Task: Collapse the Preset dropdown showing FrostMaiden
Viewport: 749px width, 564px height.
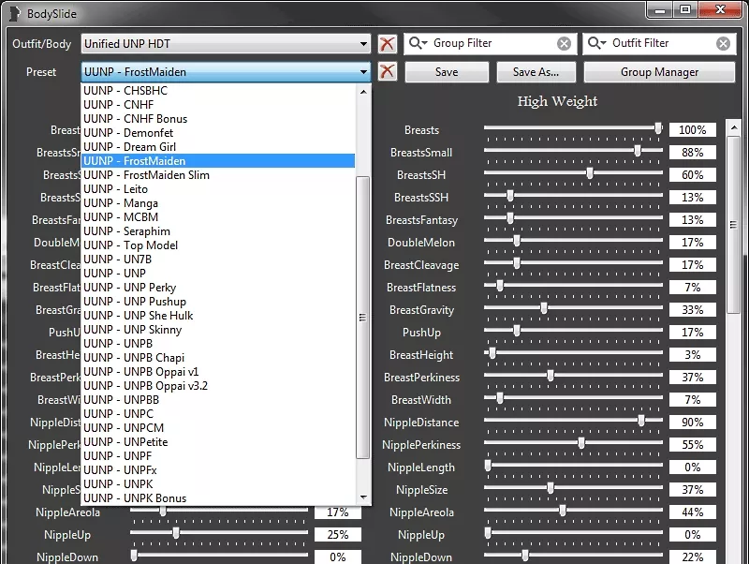Action: (226, 72)
